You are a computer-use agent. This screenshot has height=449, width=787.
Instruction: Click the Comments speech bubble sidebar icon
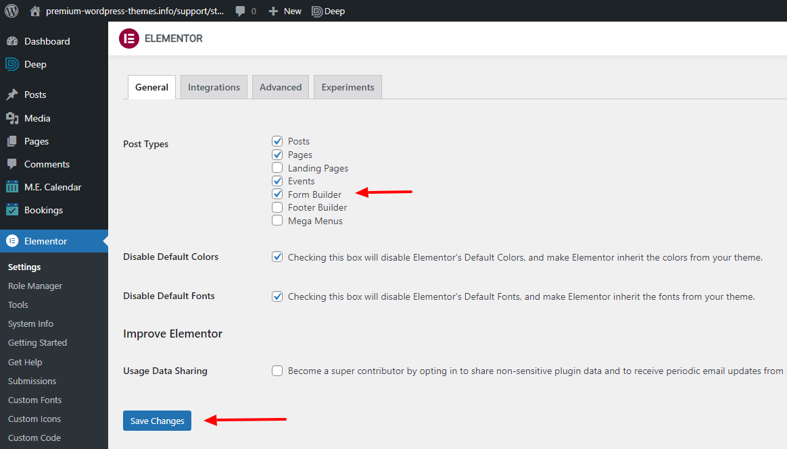click(x=12, y=164)
